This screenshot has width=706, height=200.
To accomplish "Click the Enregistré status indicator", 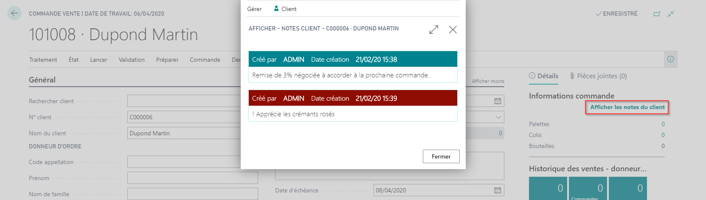I will click(616, 14).
